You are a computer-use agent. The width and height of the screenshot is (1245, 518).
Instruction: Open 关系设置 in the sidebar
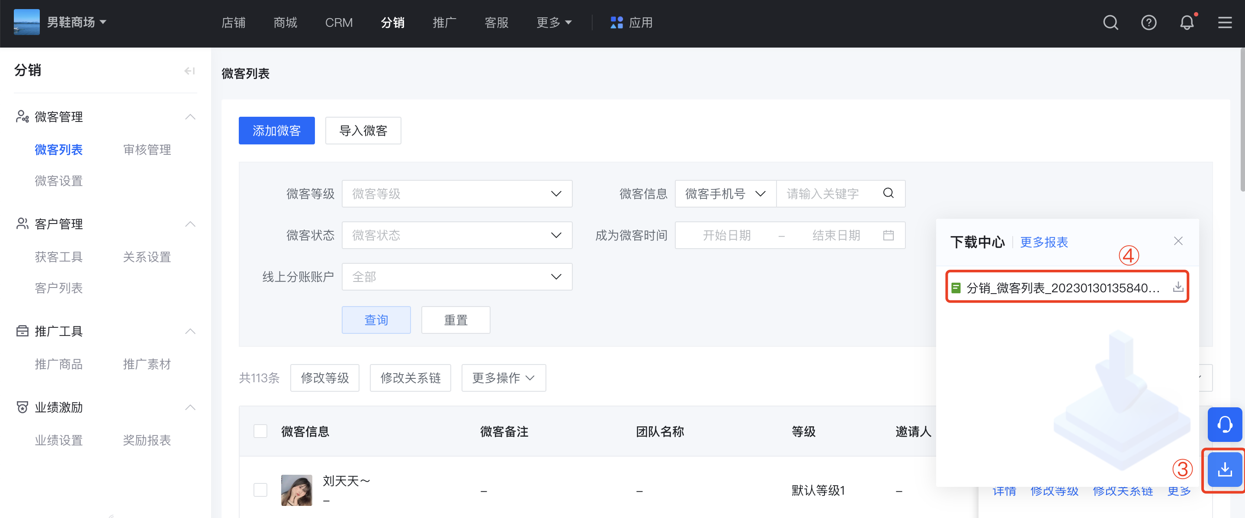click(147, 257)
